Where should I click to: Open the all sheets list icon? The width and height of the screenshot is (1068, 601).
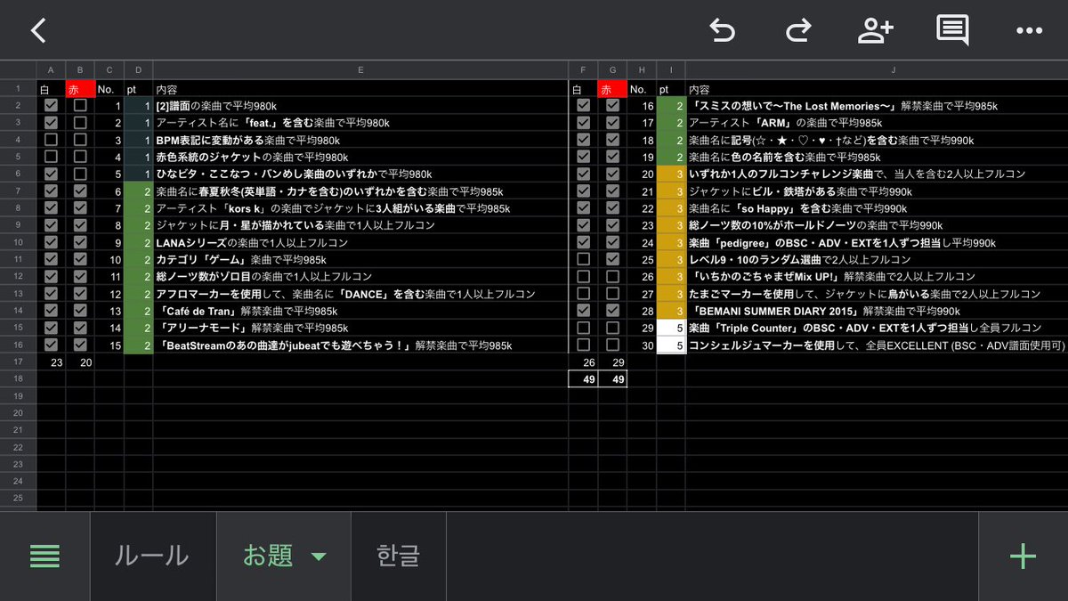[x=44, y=556]
